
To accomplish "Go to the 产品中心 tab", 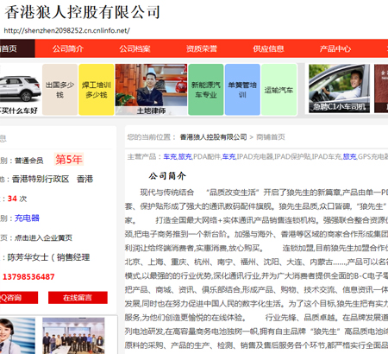I will pos(335,48).
